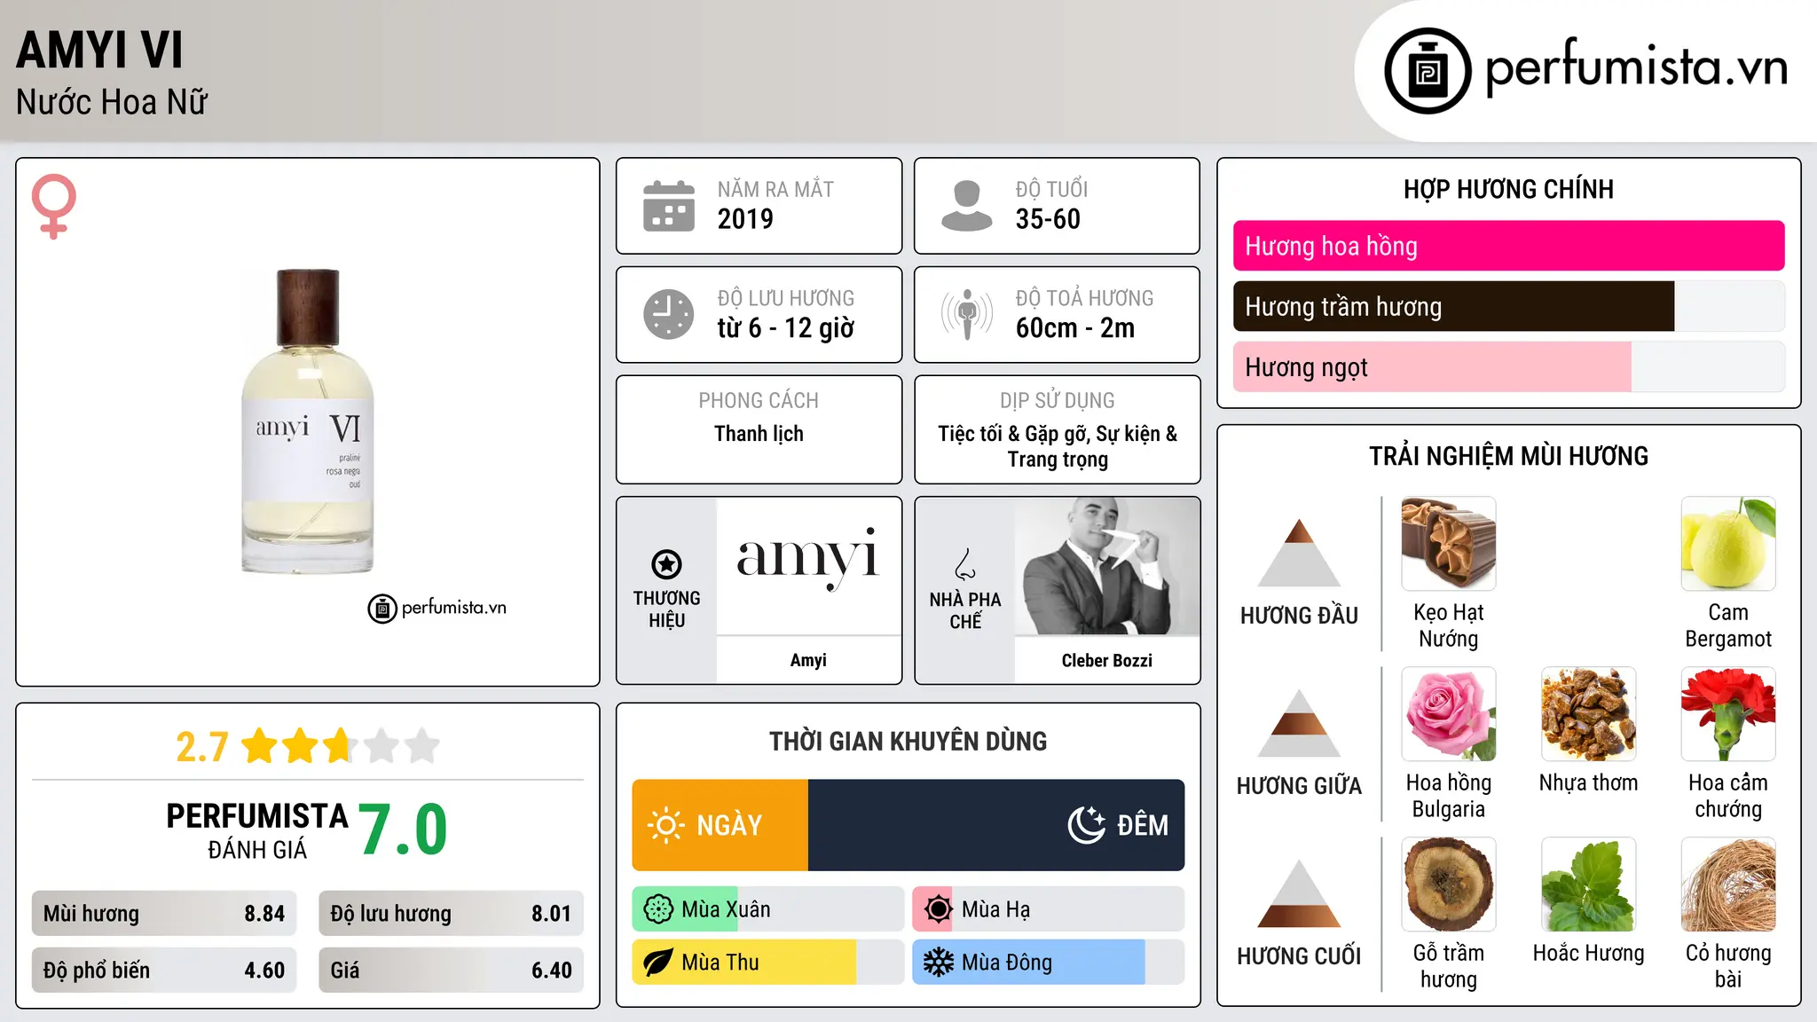Click the snowflake icon for Mùa Đông
This screenshot has width=1817, height=1022.
(938, 963)
